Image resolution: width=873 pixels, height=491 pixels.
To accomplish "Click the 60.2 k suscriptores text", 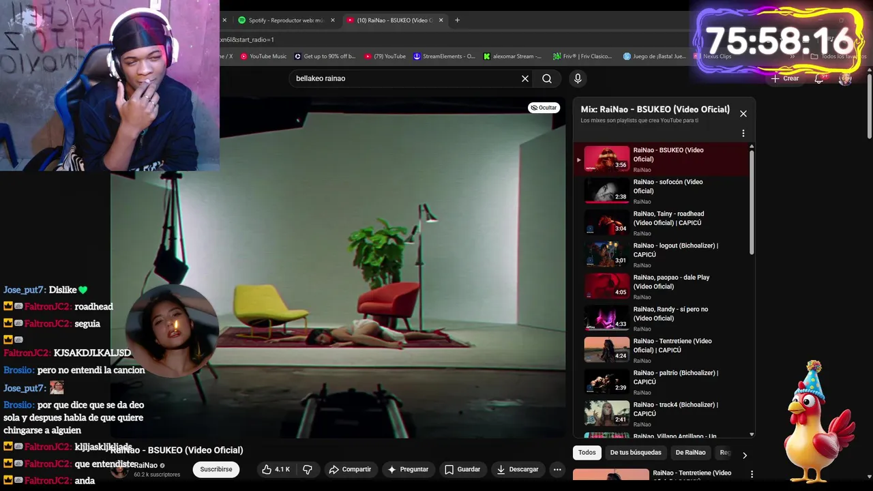I will [x=157, y=475].
